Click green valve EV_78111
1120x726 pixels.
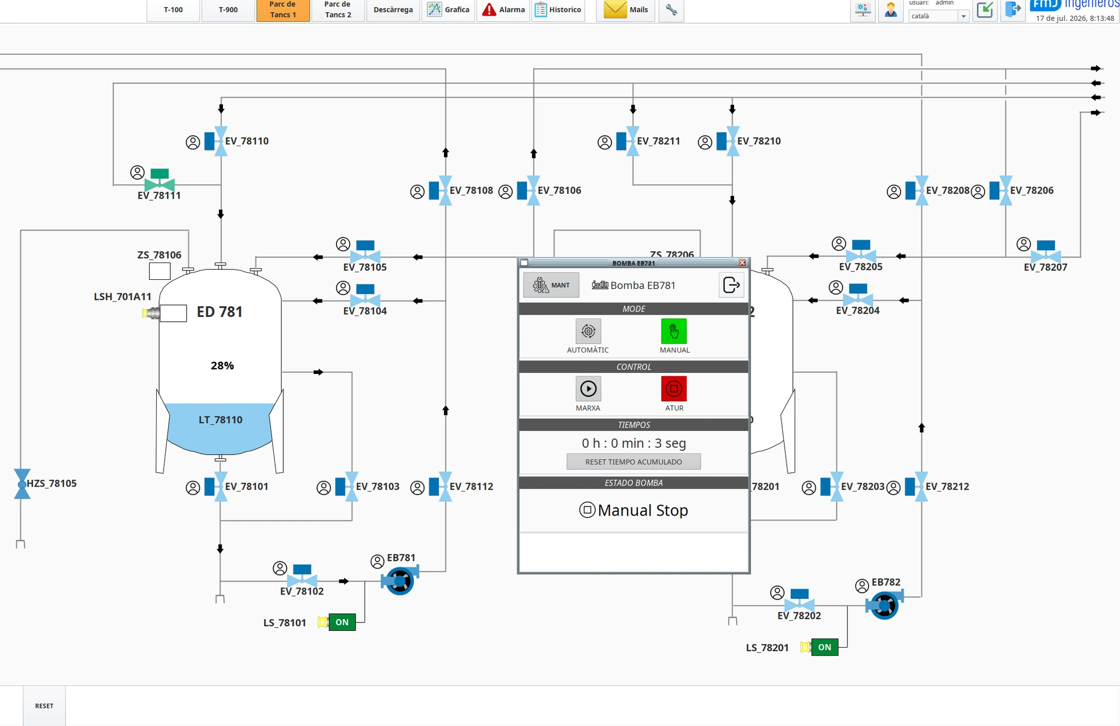click(160, 180)
